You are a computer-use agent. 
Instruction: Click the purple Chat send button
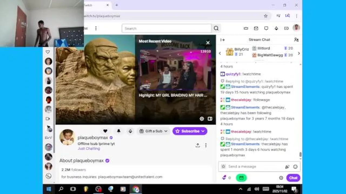pos(293,178)
